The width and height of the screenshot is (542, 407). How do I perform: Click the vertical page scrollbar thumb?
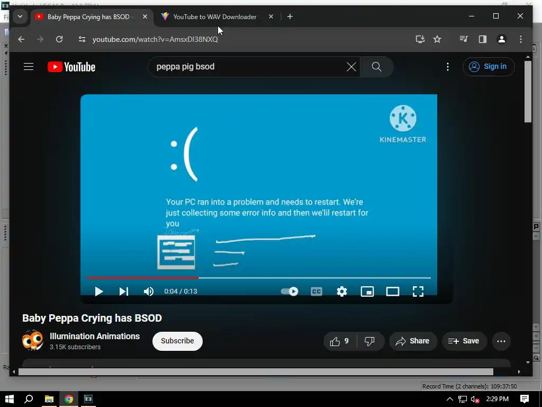pyautogui.click(x=528, y=92)
